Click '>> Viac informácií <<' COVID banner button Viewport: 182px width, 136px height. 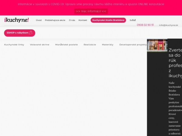[x=91, y=11]
